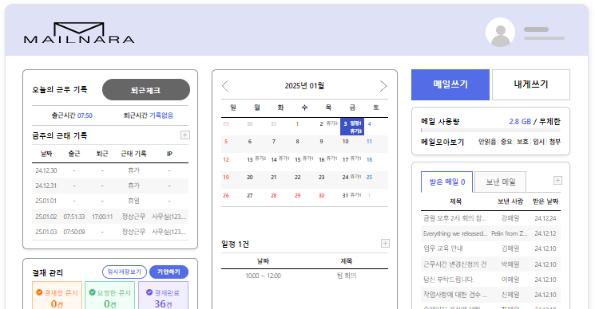Image resolution: width=595 pixels, height=309 pixels.
Task: Click the 2.8 GB usage value
Action: 520,121
